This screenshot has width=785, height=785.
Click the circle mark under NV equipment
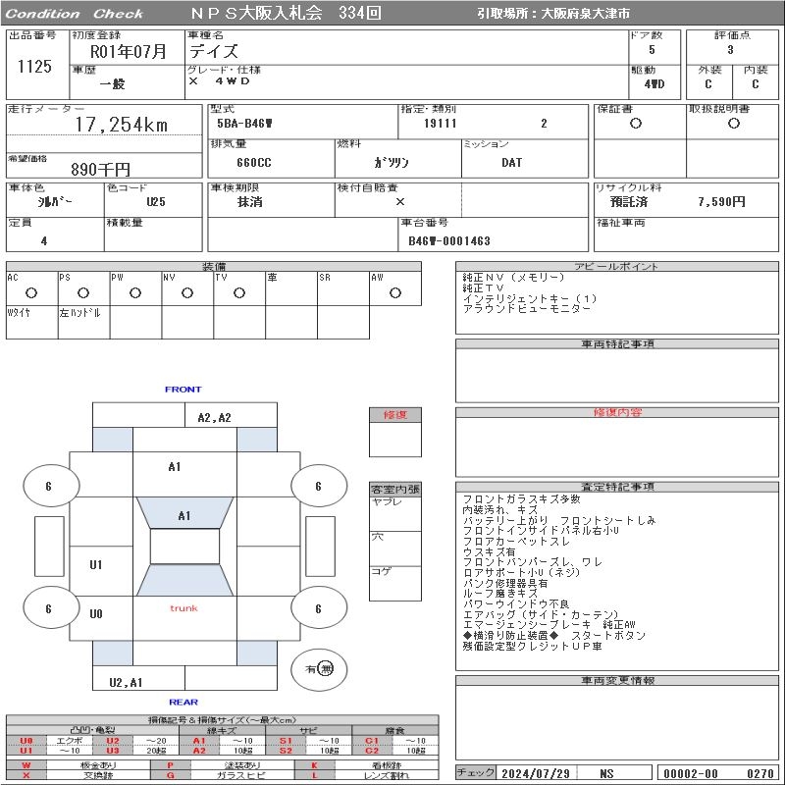(x=187, y=292)
